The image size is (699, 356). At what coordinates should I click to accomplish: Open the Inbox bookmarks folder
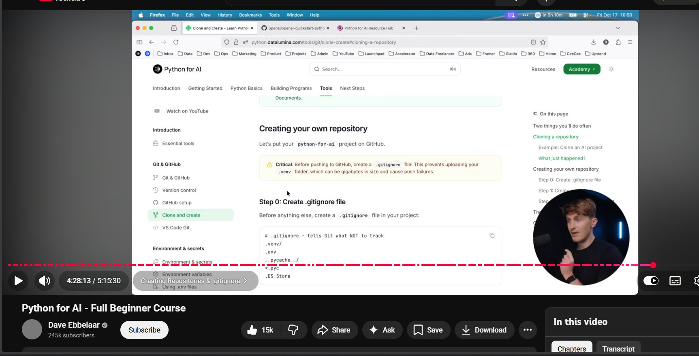pyautogui.click(x=165, y=53)
